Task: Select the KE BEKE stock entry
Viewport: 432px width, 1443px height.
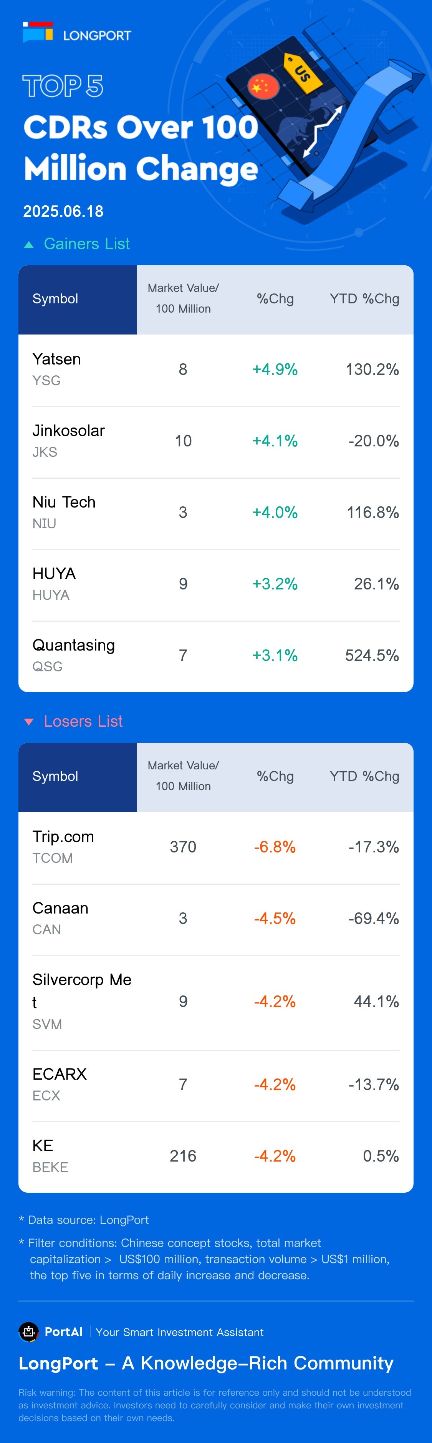Action: tap(50, 1156)
